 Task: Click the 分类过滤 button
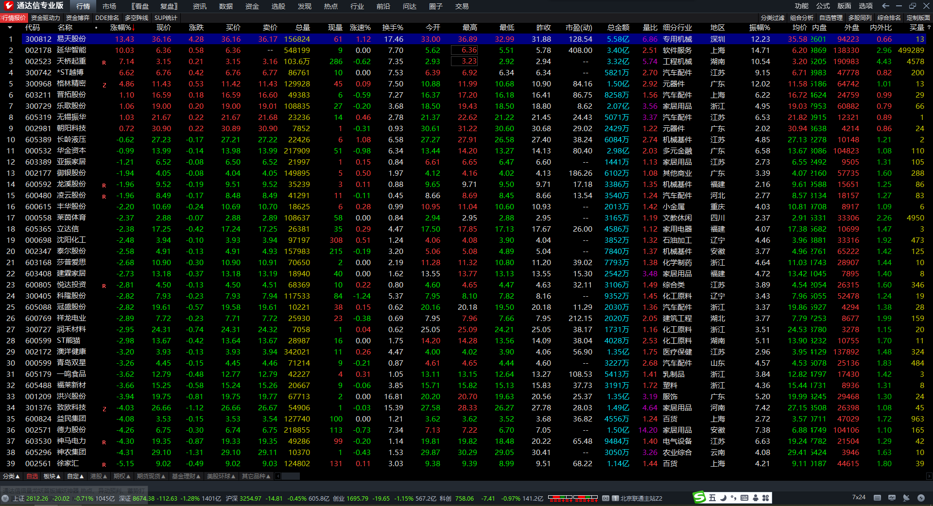pos(773,17)
